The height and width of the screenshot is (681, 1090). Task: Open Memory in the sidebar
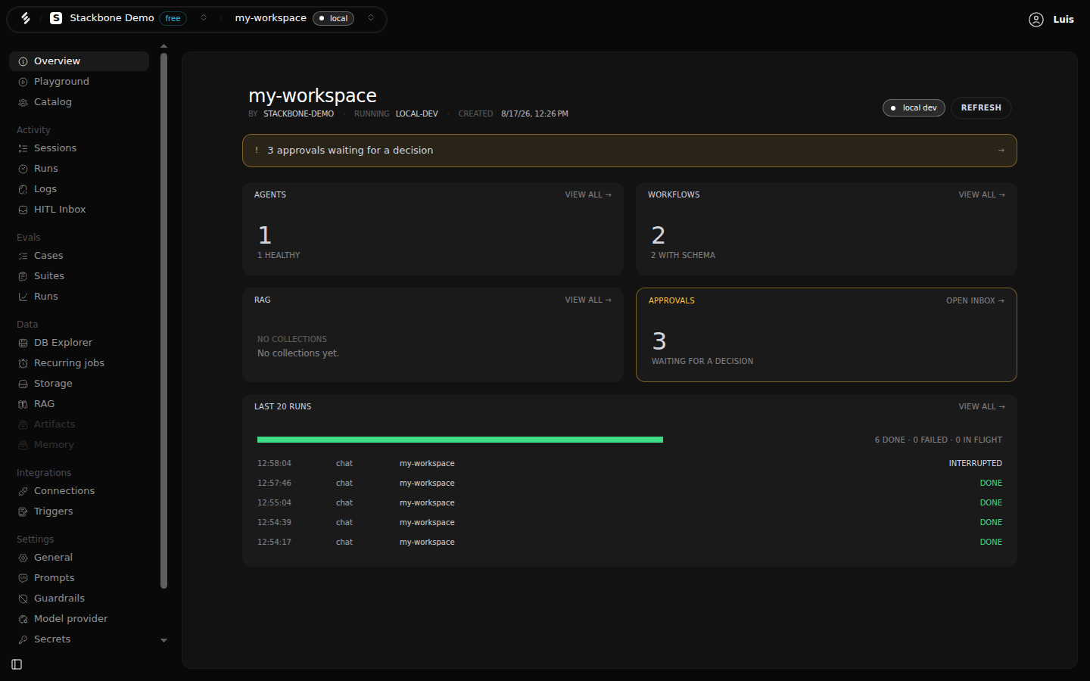click(x=79, y=445)
